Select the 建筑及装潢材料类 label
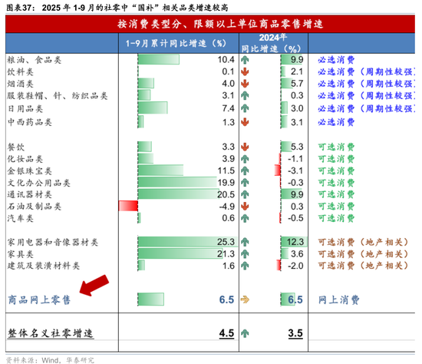The width and height of the screenshot is (422, 364). click(44, 266)
